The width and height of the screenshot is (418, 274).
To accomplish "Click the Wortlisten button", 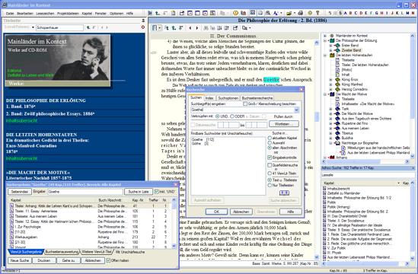I will tap(284, 124).
